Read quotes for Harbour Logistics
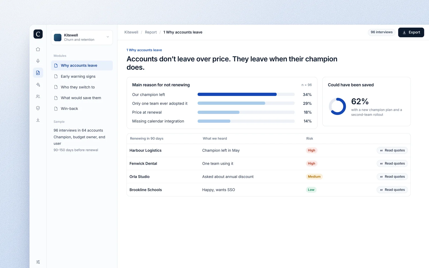Image resolution: width=429 pixels, height=268 pixels. coord(392,150)
